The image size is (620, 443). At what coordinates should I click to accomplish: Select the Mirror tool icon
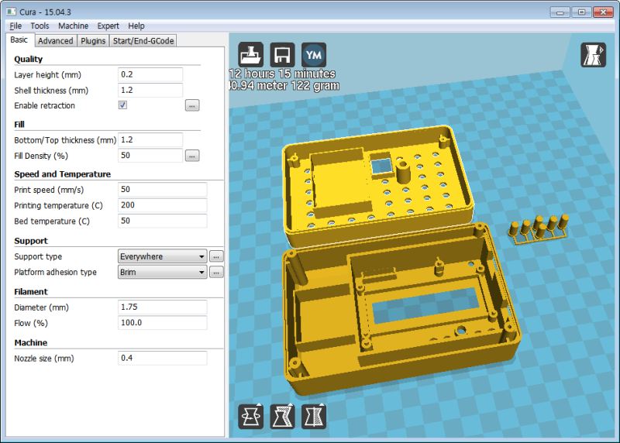click(x=314, y=416)
